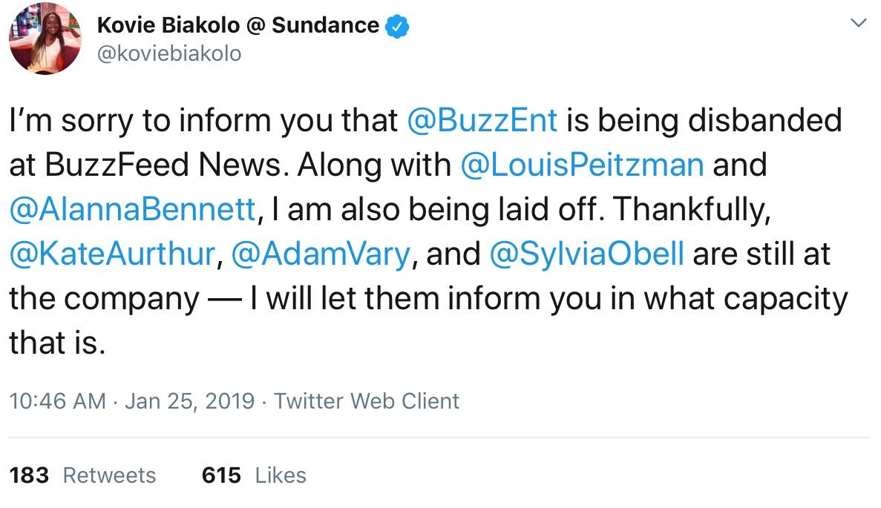The image size is (881, 508).
Task: Click the number 183 retweet count
Action: [x=30, y=475]
